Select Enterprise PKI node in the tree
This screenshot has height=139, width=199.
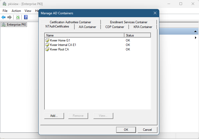(x=14, y=25)
